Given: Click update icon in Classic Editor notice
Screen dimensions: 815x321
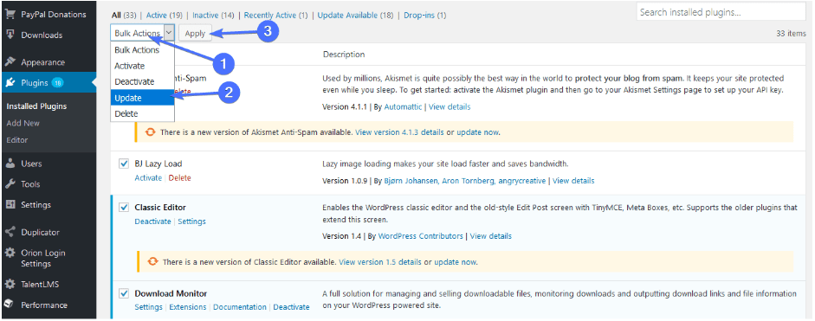Looking at the screenshot, I should [x=152, y=262].
